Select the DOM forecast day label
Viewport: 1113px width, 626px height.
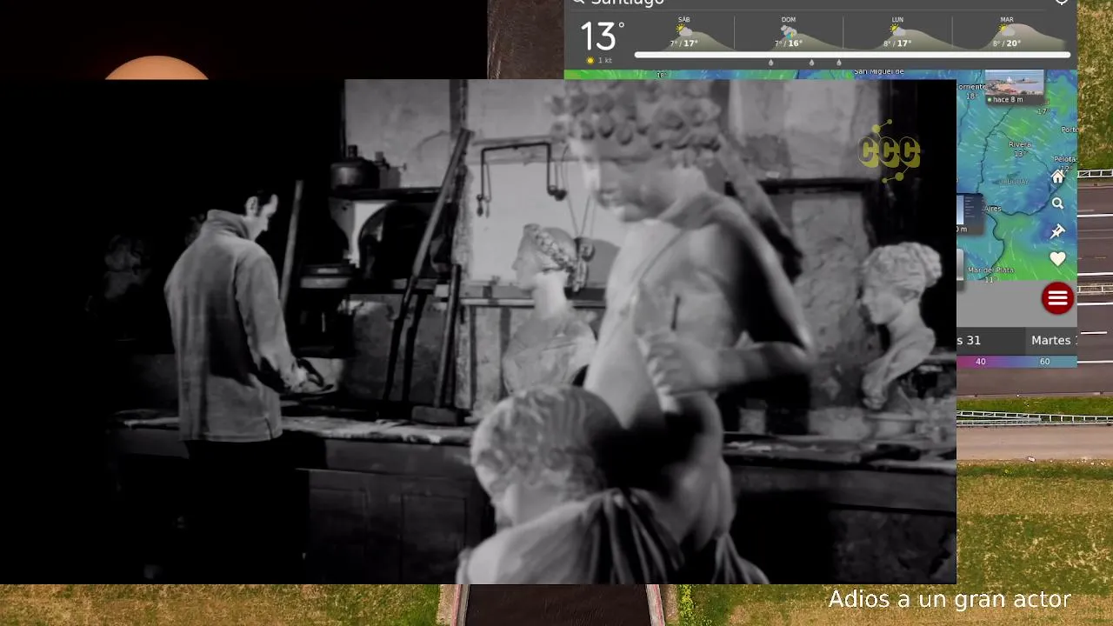point(789,19)
